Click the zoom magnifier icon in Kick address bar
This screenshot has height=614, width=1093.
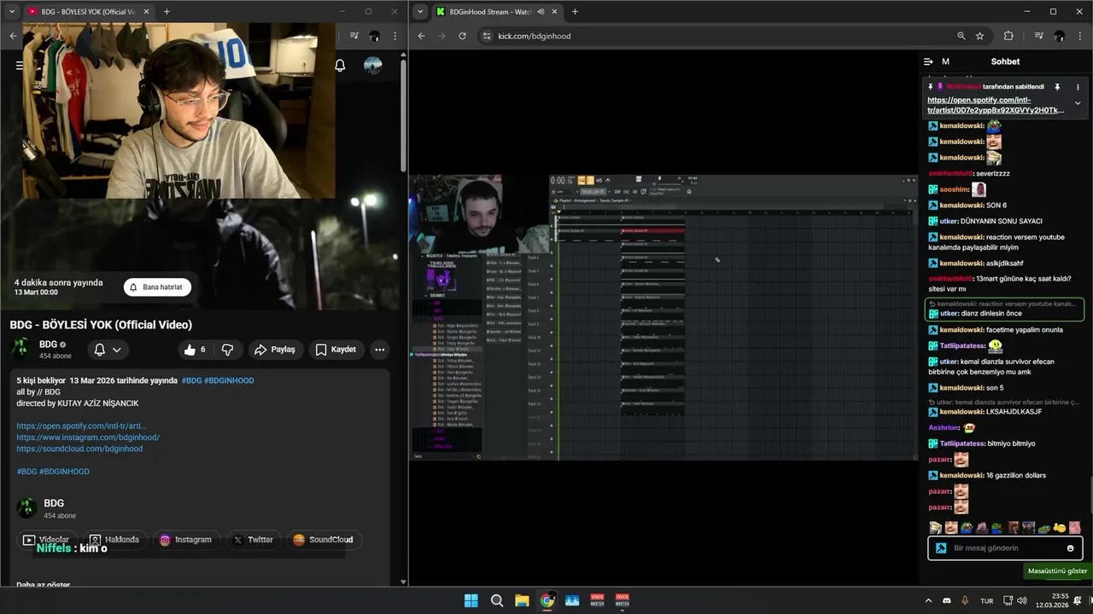[x=961, y=36]
